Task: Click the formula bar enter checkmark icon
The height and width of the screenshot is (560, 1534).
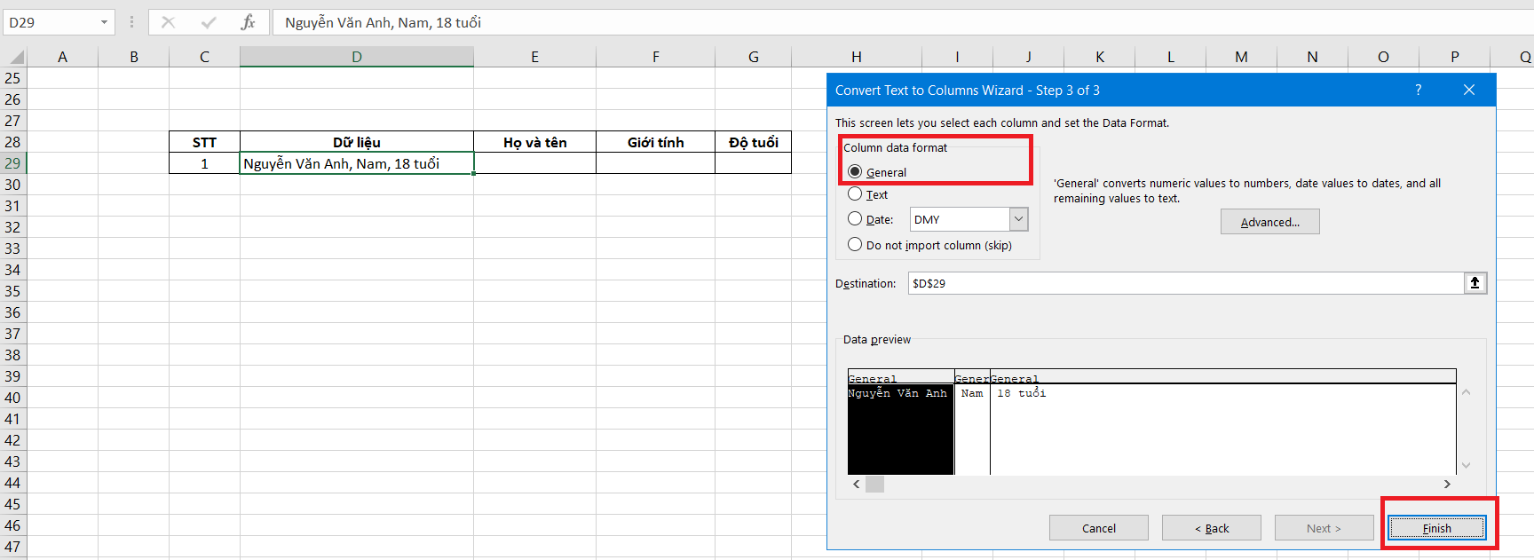Action: (209, 22)
